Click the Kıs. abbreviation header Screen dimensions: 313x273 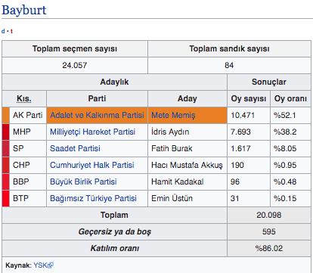pyautogui.click(x=24, y=98)
